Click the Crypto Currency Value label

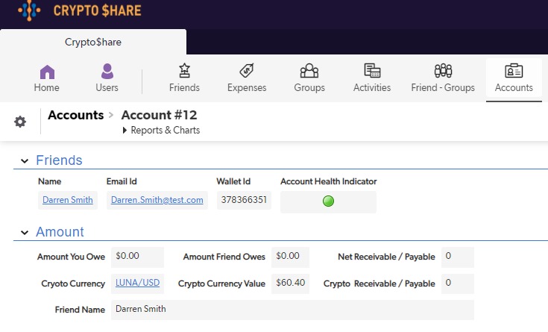tap(221, 284)
